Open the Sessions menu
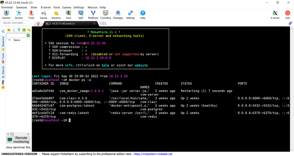 point(22,7)
